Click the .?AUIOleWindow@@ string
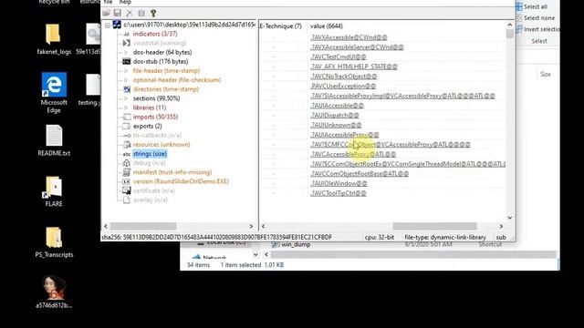The width and height of the screenshot is (584, 328). tap(339, 183)
